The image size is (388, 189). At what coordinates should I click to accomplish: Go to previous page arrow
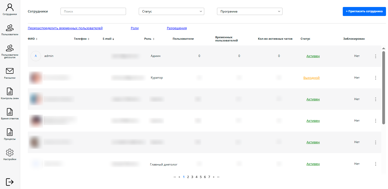tap(179, 177)
